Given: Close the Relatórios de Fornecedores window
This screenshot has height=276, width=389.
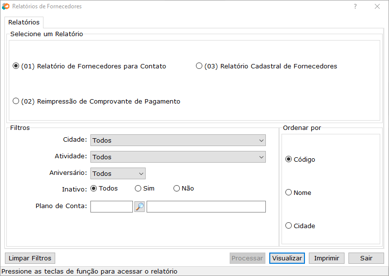Looking at the screenshot, I should point(377,6).
